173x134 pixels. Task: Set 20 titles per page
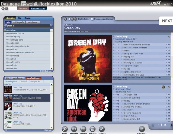75,19
